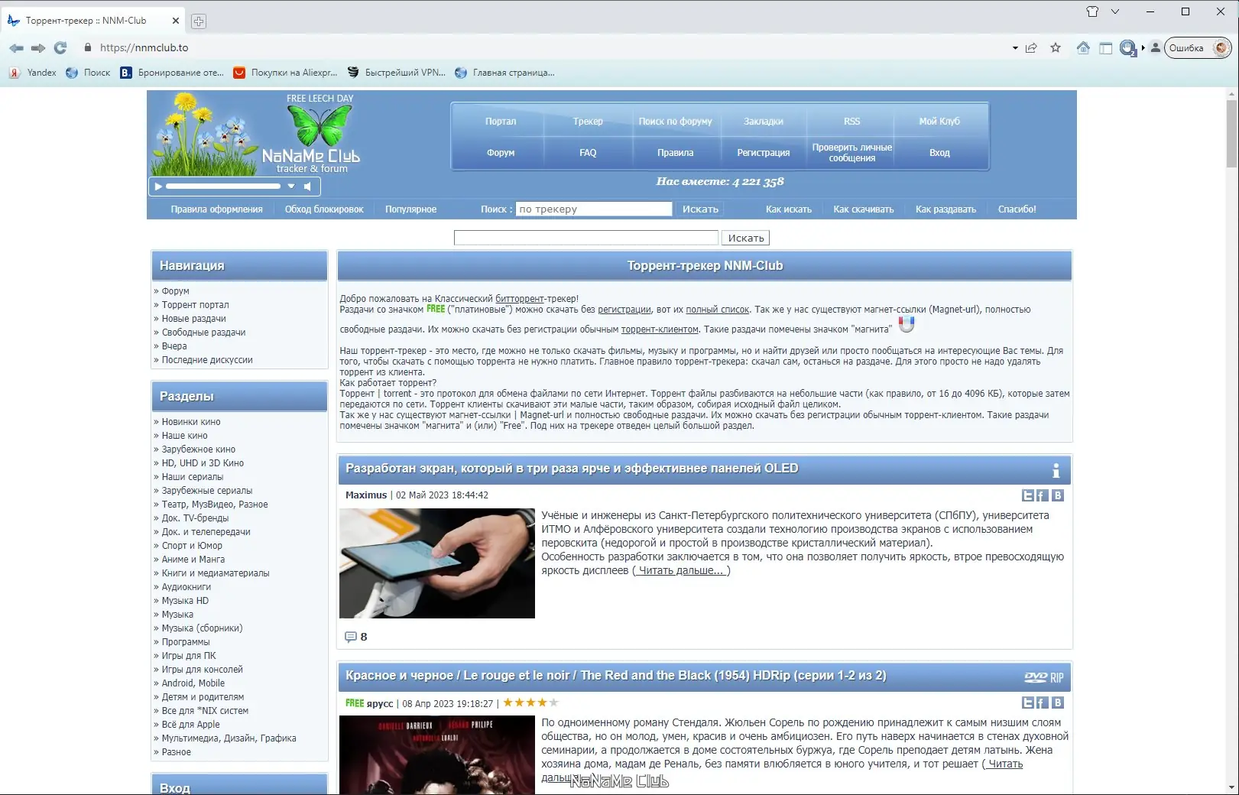The width and height of the screenshot is (1239, 795).
Task: Open the RSS menu item
Action: 852,122
